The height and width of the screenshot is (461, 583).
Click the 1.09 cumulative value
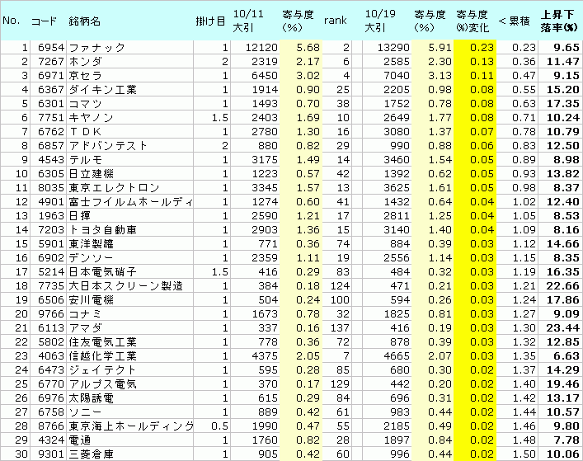point(524,230)
